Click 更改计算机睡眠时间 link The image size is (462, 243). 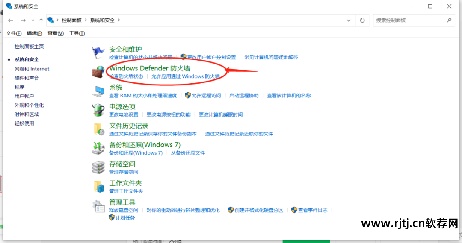(x=221, y=114)
